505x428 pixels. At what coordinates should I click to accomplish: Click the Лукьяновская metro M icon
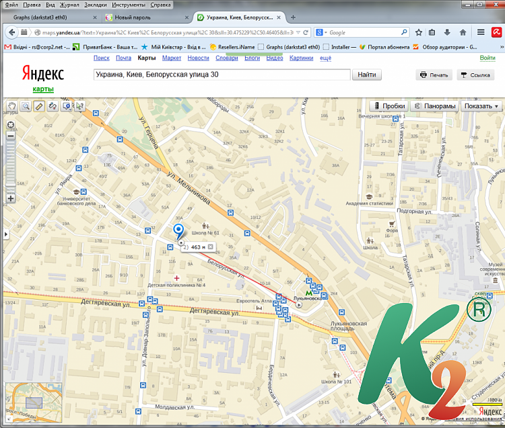308,293
